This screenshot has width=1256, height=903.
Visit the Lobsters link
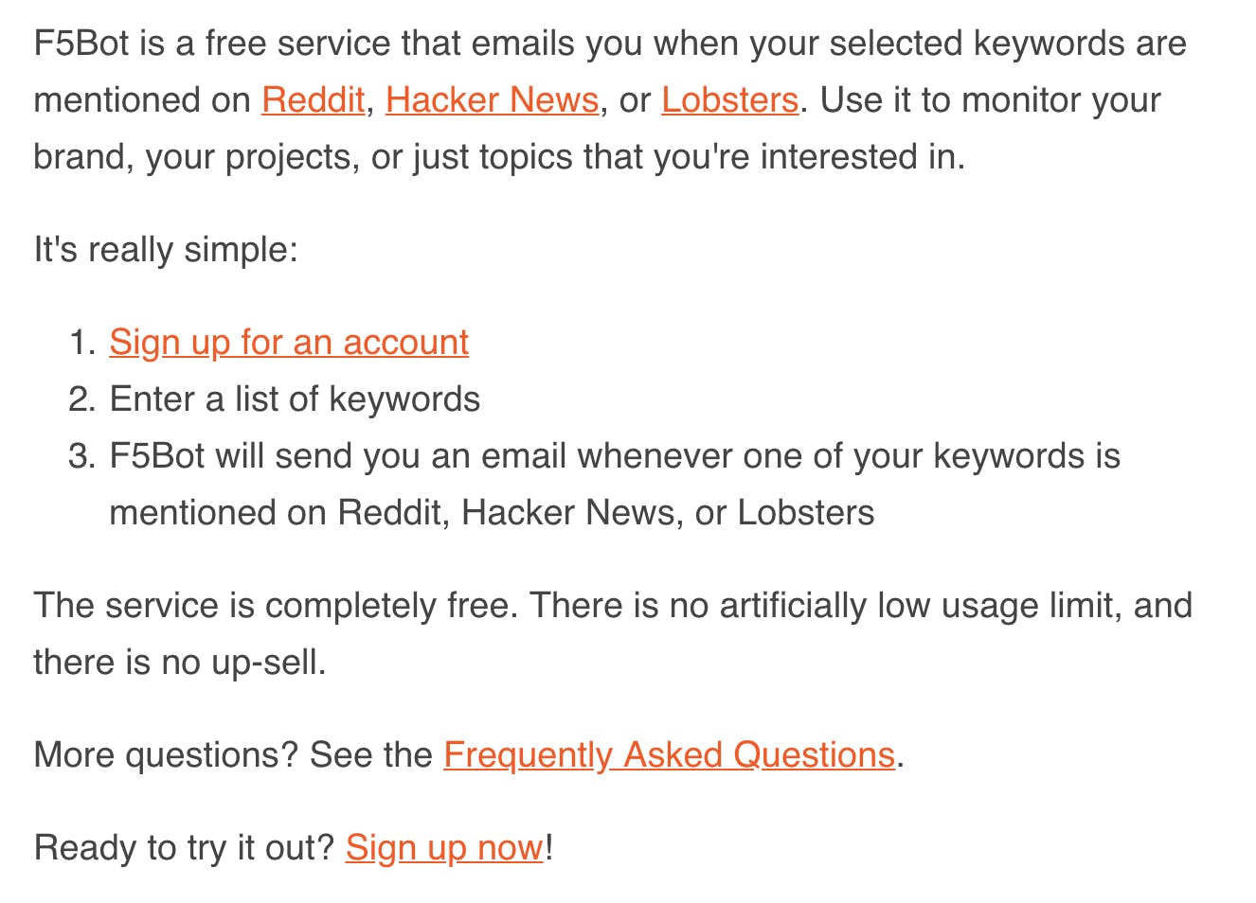pyautogui.click(x=729, y=100)
